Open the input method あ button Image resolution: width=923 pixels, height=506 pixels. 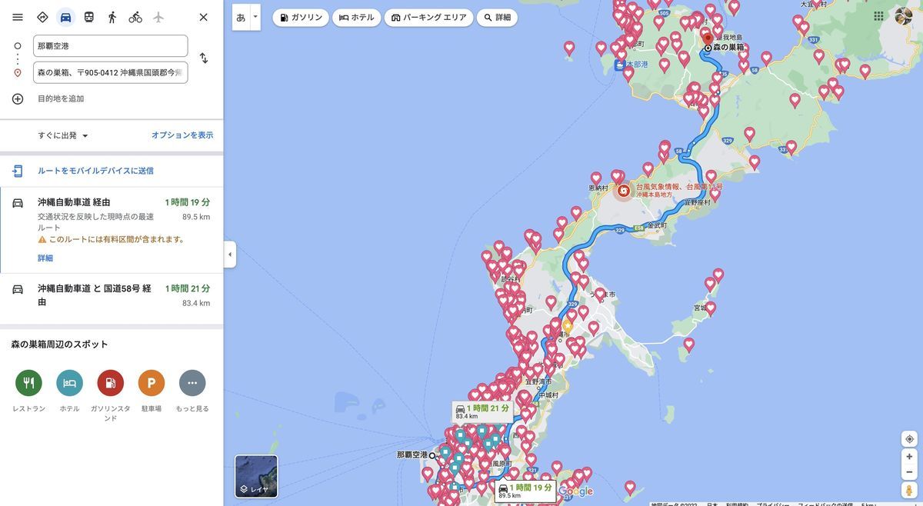[x=241, y=17]
